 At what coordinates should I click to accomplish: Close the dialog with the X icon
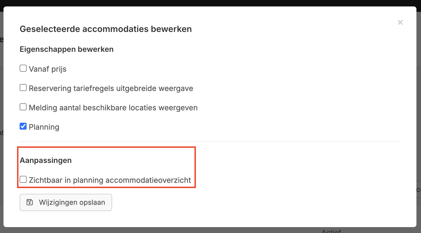tap(400, 23)
